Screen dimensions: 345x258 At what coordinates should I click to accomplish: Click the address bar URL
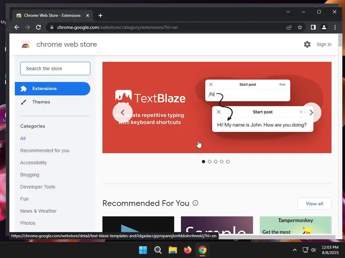coord(118,27)
